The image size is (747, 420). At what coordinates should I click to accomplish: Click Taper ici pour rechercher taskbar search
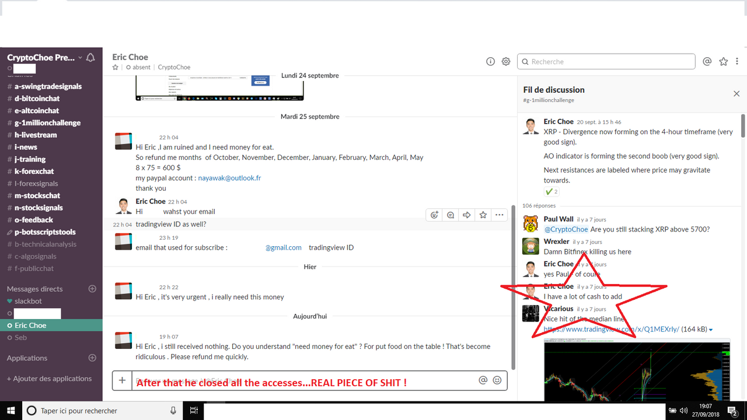[103, 411]
